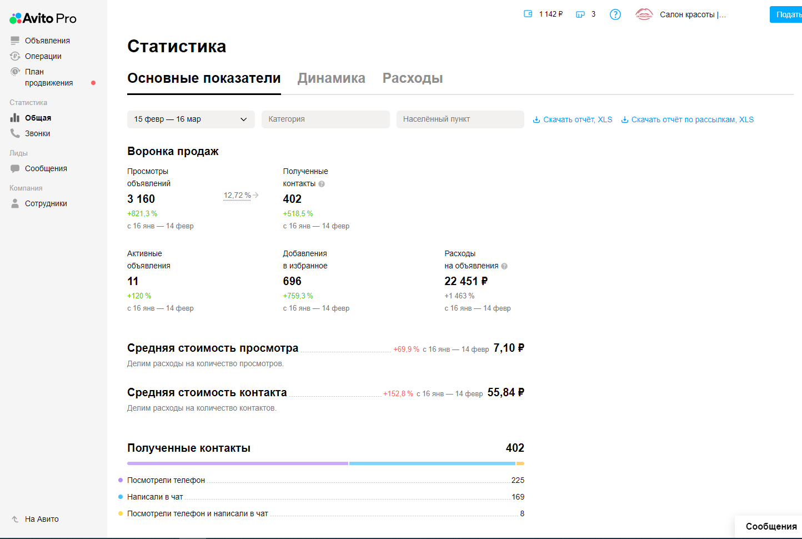The image size is (802, 539).
Task: Click the average view cost 7,10 ₽
Action: click(x=509, y=348)
